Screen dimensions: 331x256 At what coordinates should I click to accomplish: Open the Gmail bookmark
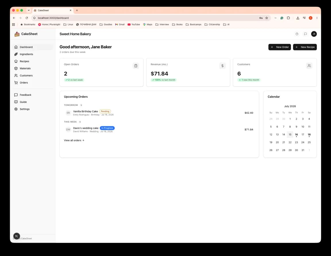pyautogui.click(x=120, y=24)
